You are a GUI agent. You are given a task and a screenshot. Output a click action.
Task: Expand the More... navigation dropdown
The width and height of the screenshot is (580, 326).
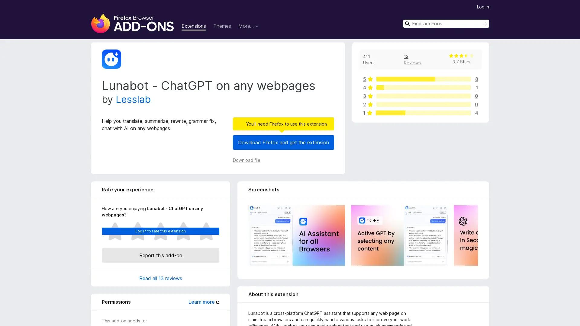(x=248, y=26)
